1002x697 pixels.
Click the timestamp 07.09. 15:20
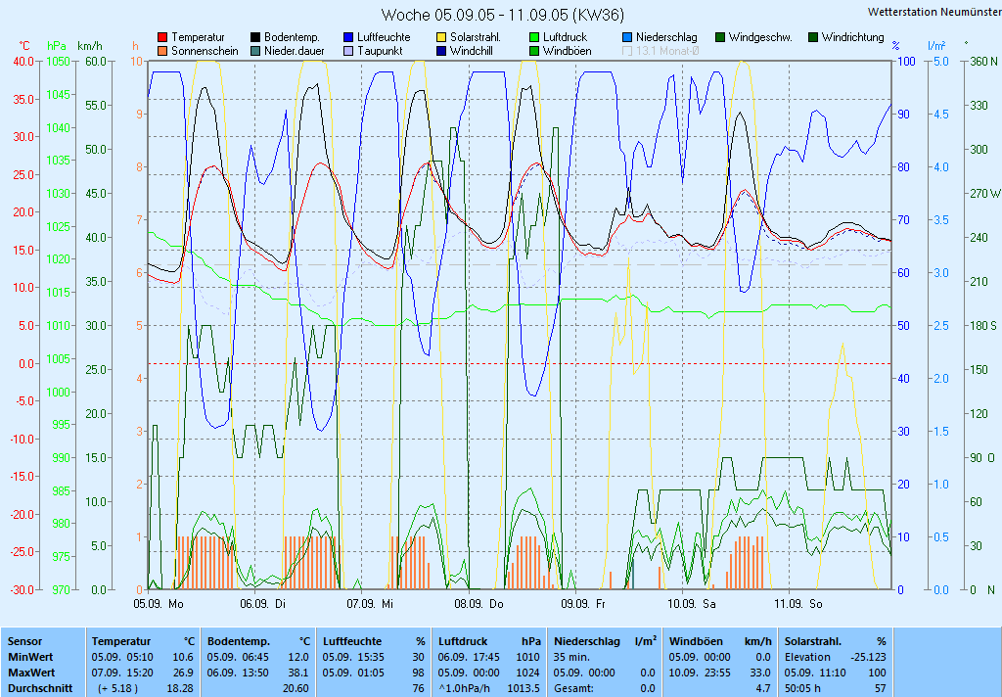point(122,673)
